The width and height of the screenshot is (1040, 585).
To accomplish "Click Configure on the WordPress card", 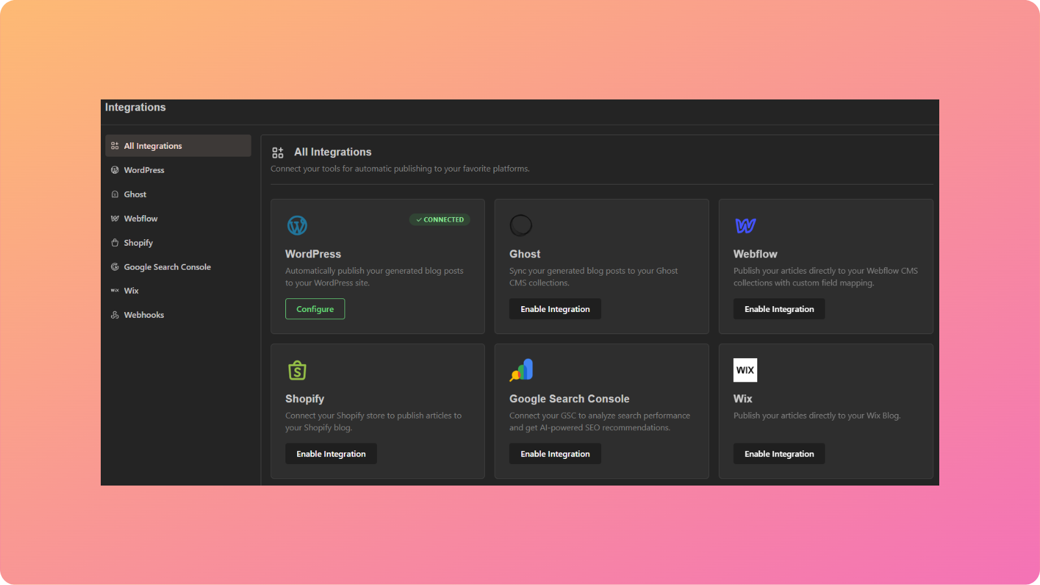I will tap(315, 309).
